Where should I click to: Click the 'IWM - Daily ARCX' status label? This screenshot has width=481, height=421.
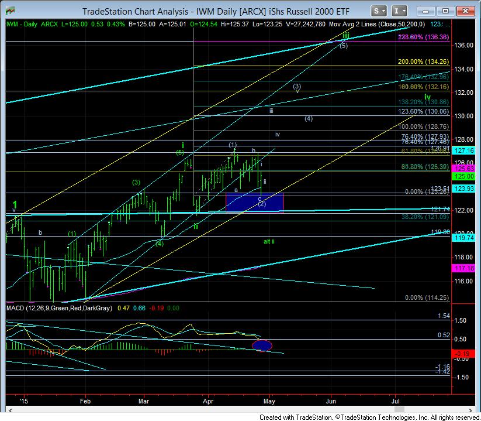tap(32, 24)
